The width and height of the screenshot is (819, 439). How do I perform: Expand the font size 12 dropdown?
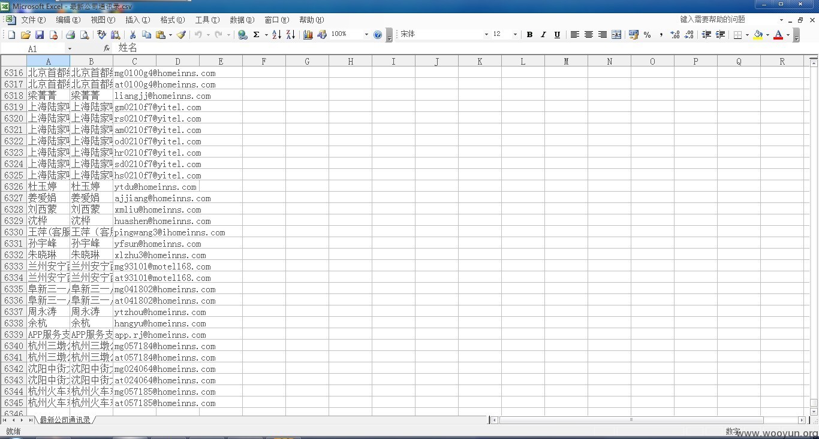click(515, 35)
